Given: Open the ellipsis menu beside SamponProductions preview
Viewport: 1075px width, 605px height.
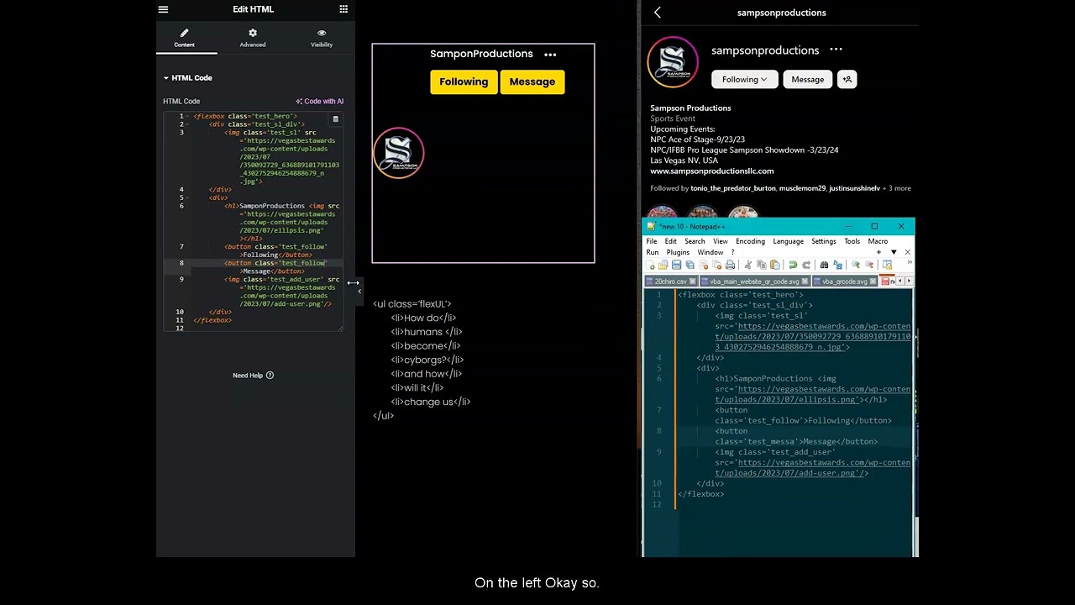Looking at the screenshot, I should tap(550, 55).
